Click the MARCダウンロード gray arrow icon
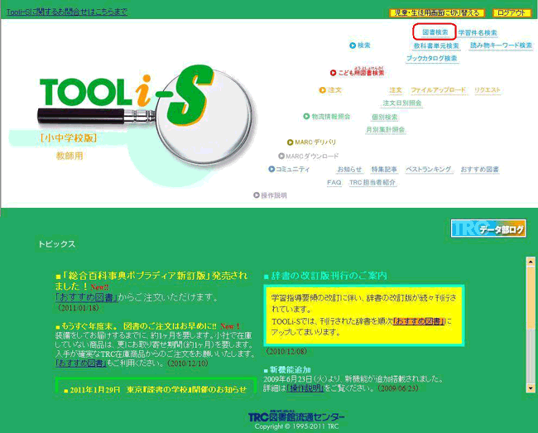Image resolution: width=538 pixels, height=433 pixels. pyautogui.click(x=281, y=156)
